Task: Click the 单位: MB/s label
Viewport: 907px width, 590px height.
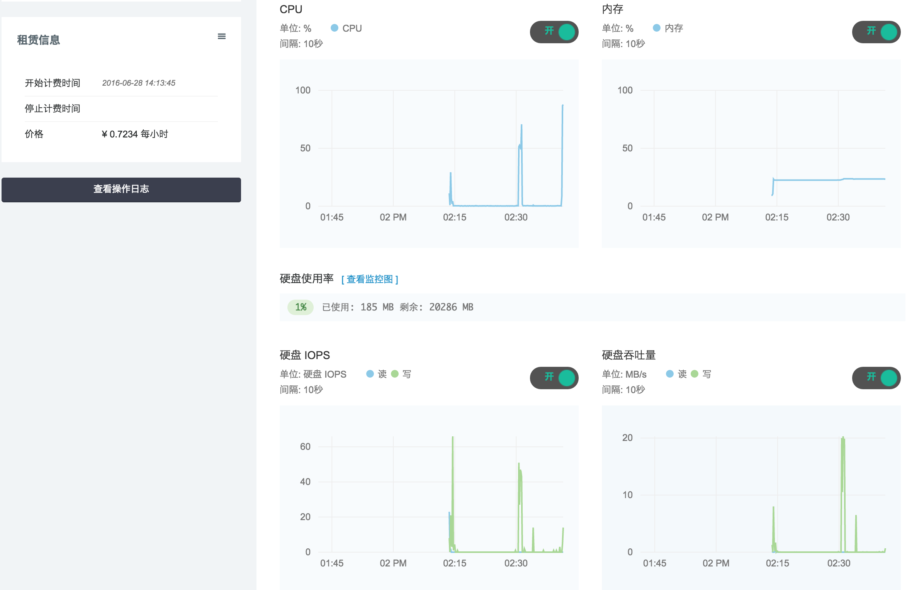Action: tap(624, 374)
